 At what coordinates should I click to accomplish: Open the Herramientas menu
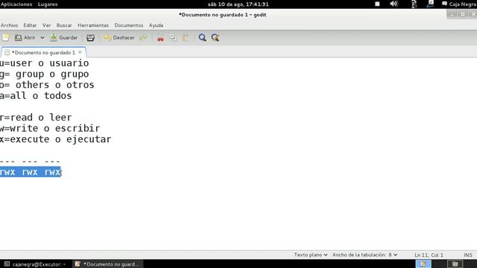tap(93, 25)
